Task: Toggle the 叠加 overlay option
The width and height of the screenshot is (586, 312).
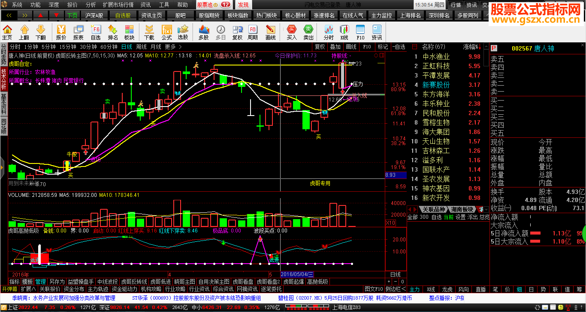Action: [335, 47]
